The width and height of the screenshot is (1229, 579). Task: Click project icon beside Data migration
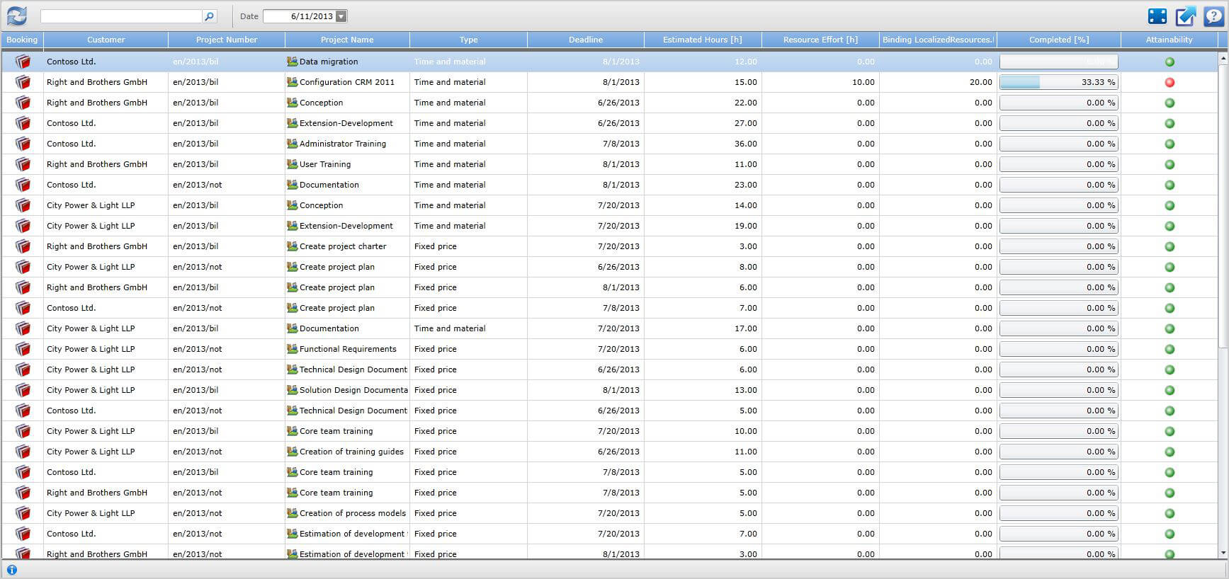click(292, 62)
